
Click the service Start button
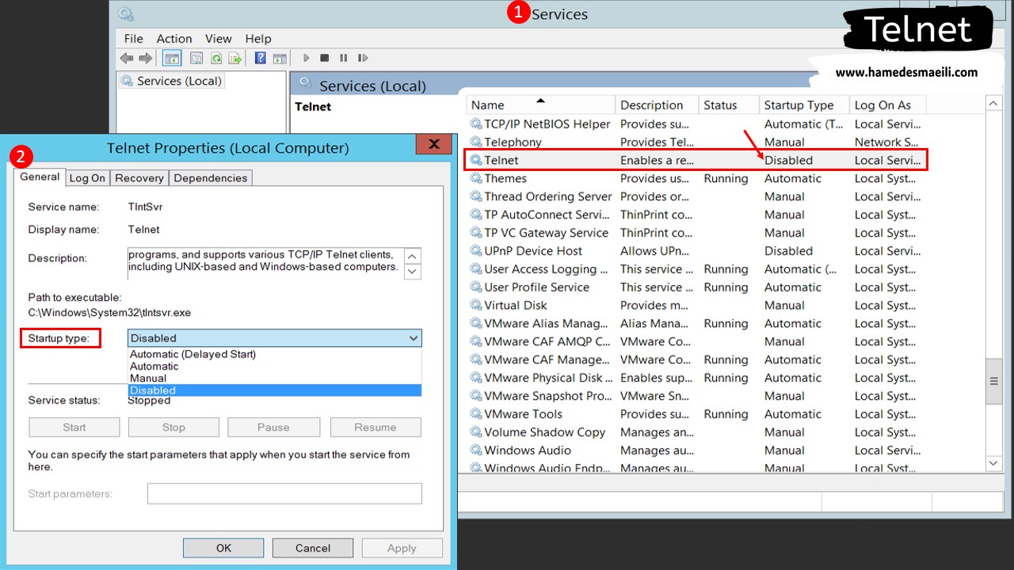click(x=74, y=427)
